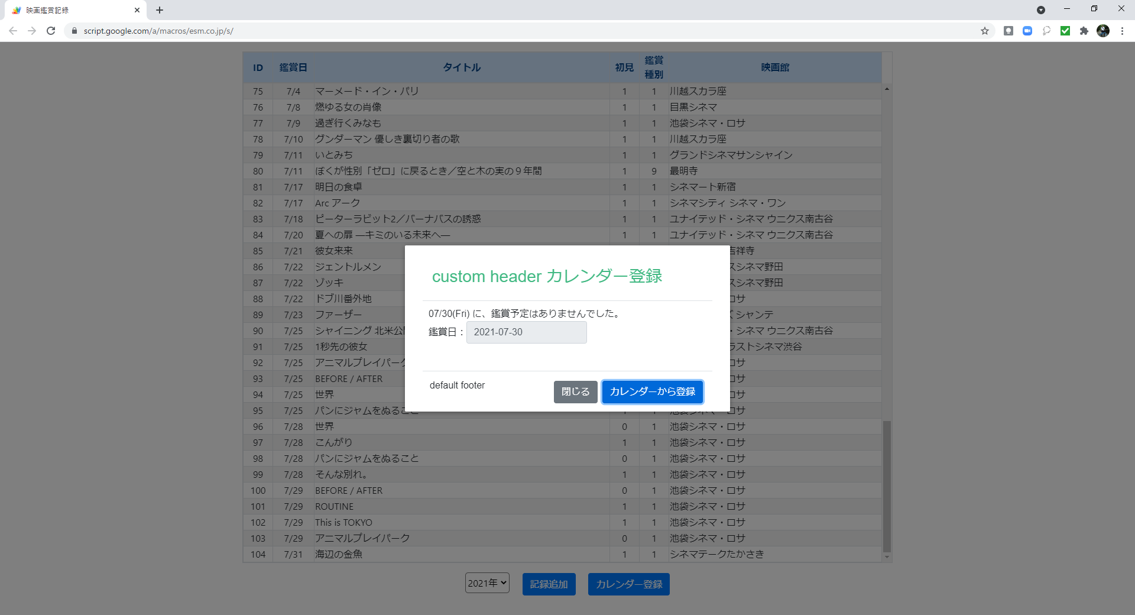Click the Google Keep extension icon
Screen dimensions: 1135x615
click(1008, 31)
